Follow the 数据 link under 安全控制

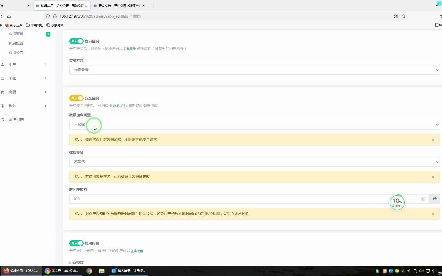click(x=116, y=106)
